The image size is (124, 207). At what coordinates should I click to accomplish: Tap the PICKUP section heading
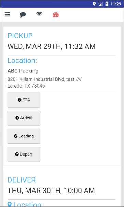(x=20, y=36)
